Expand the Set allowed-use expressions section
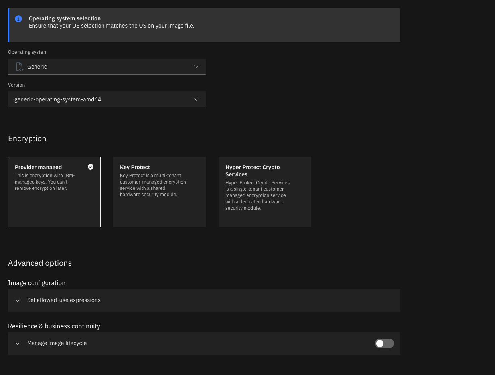This screenshot has width=495, height=375. 64,300
